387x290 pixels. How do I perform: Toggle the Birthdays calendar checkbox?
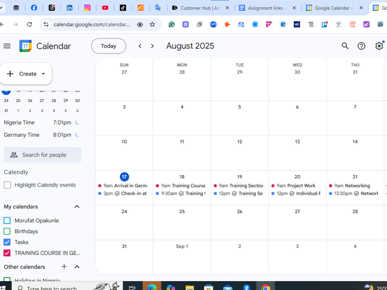coord(7,231)
